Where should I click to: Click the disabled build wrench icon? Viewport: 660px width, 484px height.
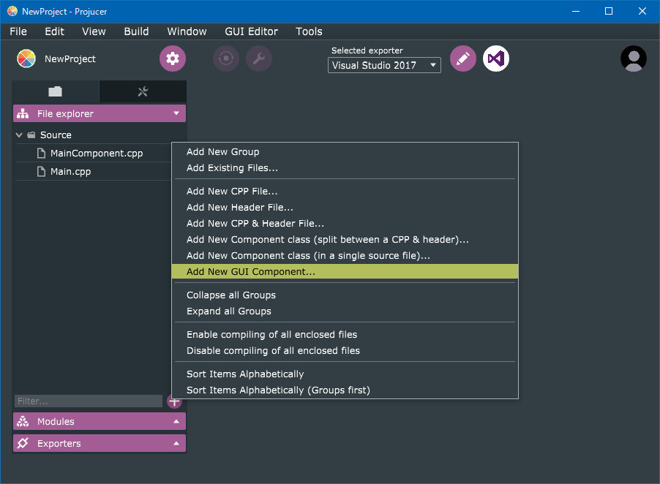pos(259,59)
